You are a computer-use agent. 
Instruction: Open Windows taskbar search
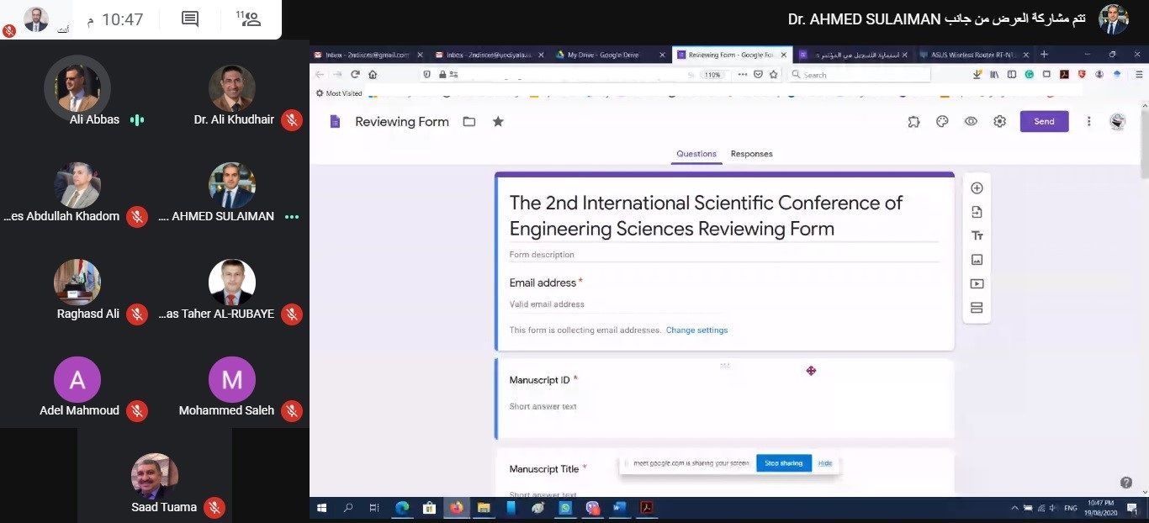click(x=348, y=508)
